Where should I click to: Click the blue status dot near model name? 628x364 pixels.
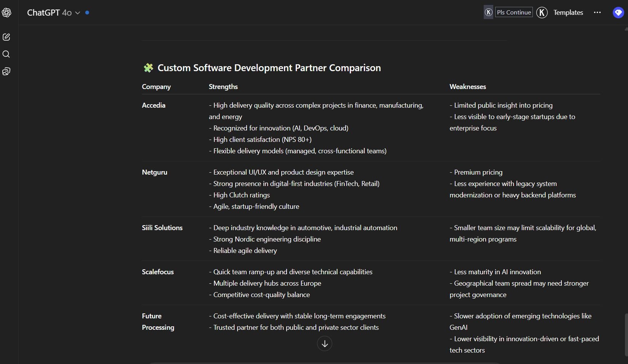tap(87, 13)
